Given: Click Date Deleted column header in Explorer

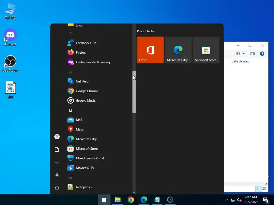Looking at the screenshot, I should [x=240, y=61].
